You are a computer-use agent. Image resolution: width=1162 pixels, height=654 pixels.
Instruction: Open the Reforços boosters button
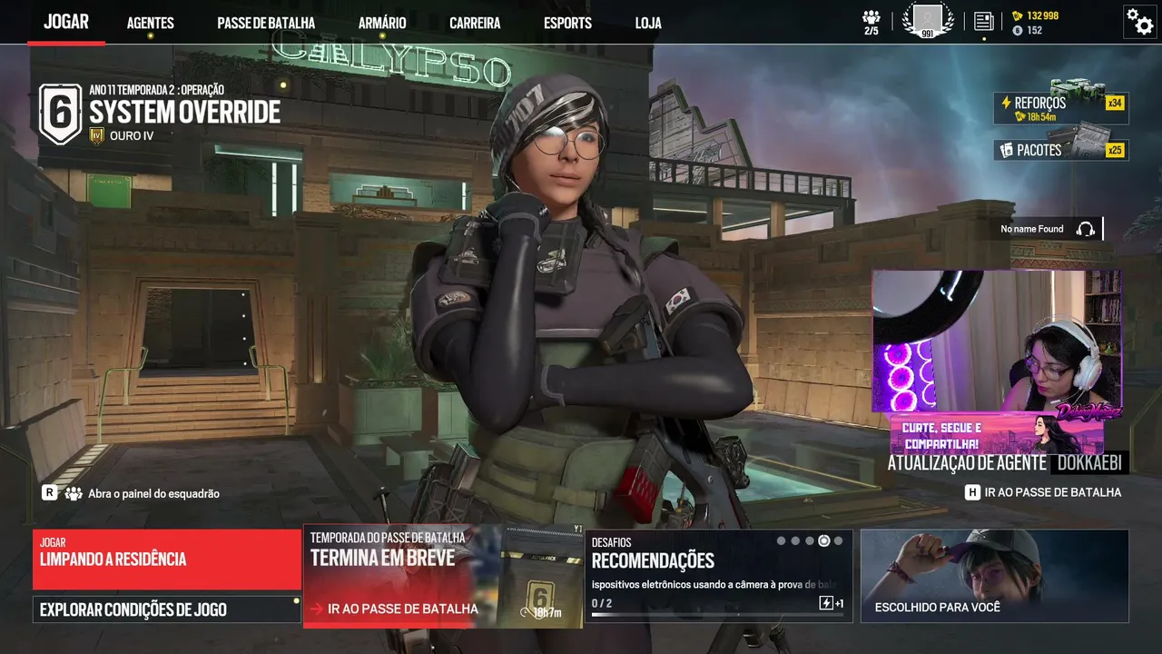(x=1060, y=108)
